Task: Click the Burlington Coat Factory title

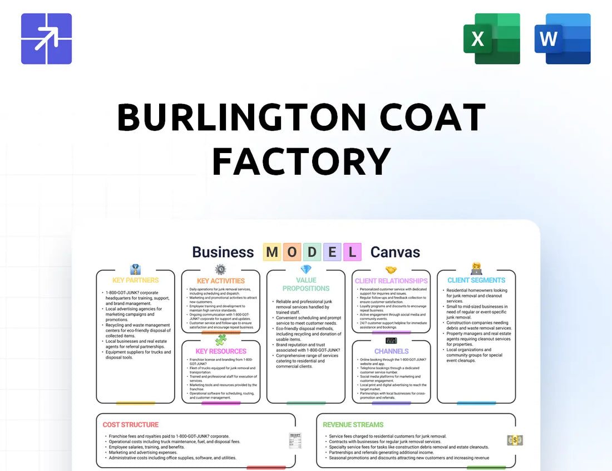Action: click(x=302, y=139)
